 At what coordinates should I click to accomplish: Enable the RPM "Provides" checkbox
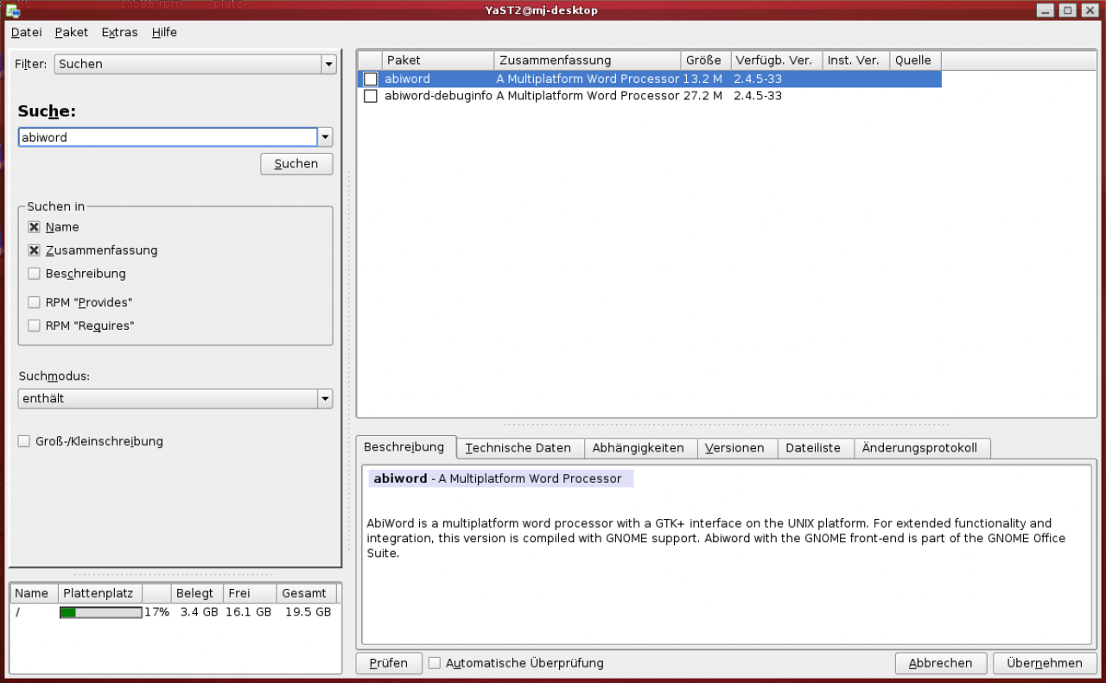pyautogui.click(x=34, y=302)
